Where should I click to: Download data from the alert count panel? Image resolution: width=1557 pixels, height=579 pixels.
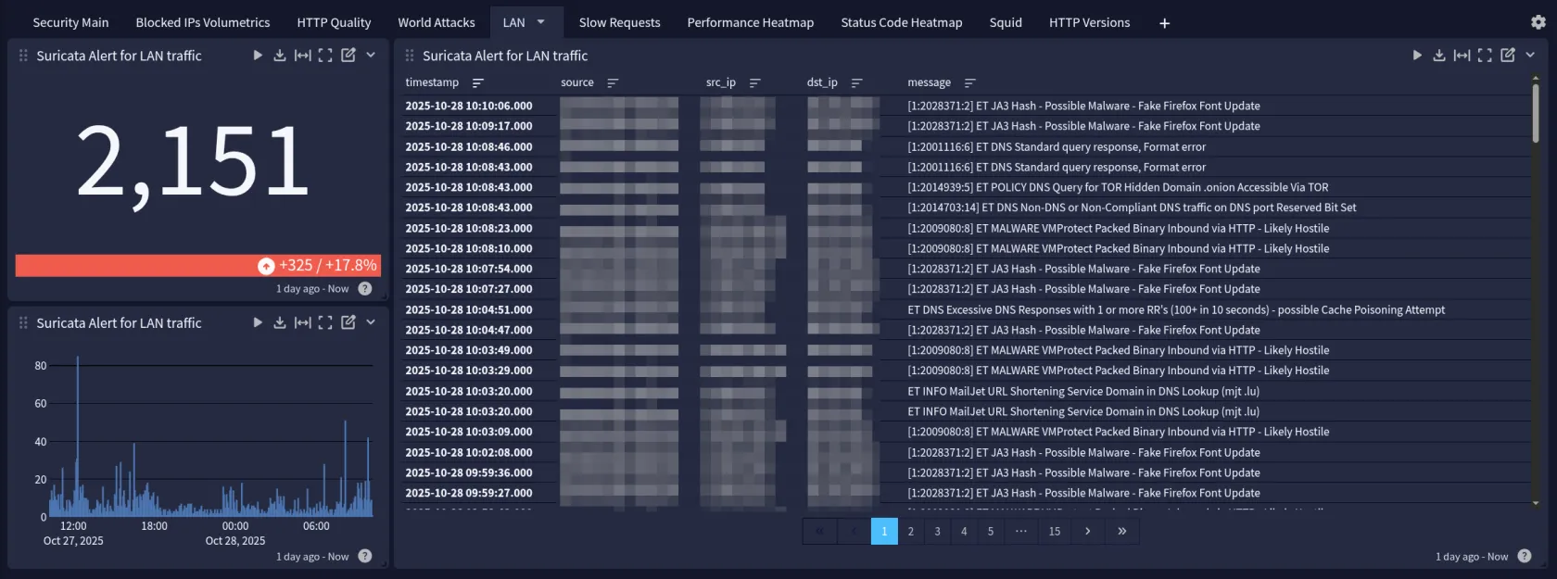click(280, 56)
